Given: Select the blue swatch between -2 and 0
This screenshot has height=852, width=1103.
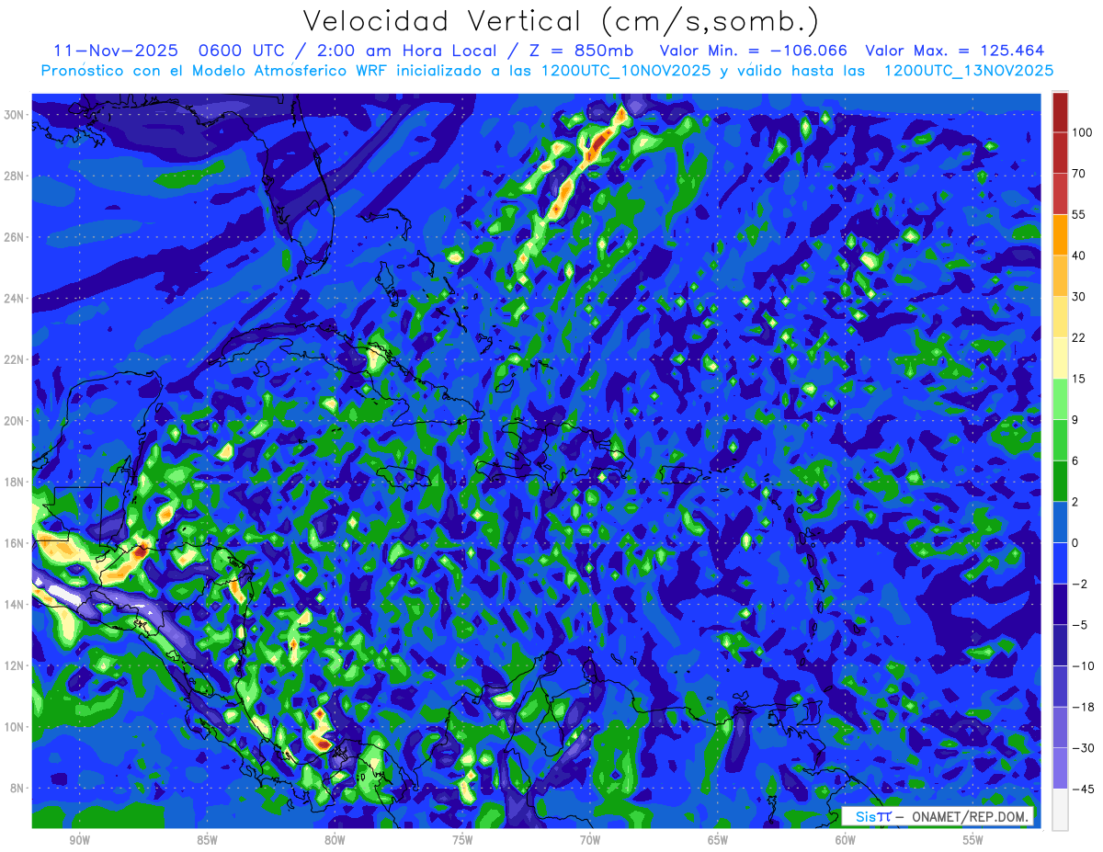Looking at the screenshot, I should (1060, 563).
